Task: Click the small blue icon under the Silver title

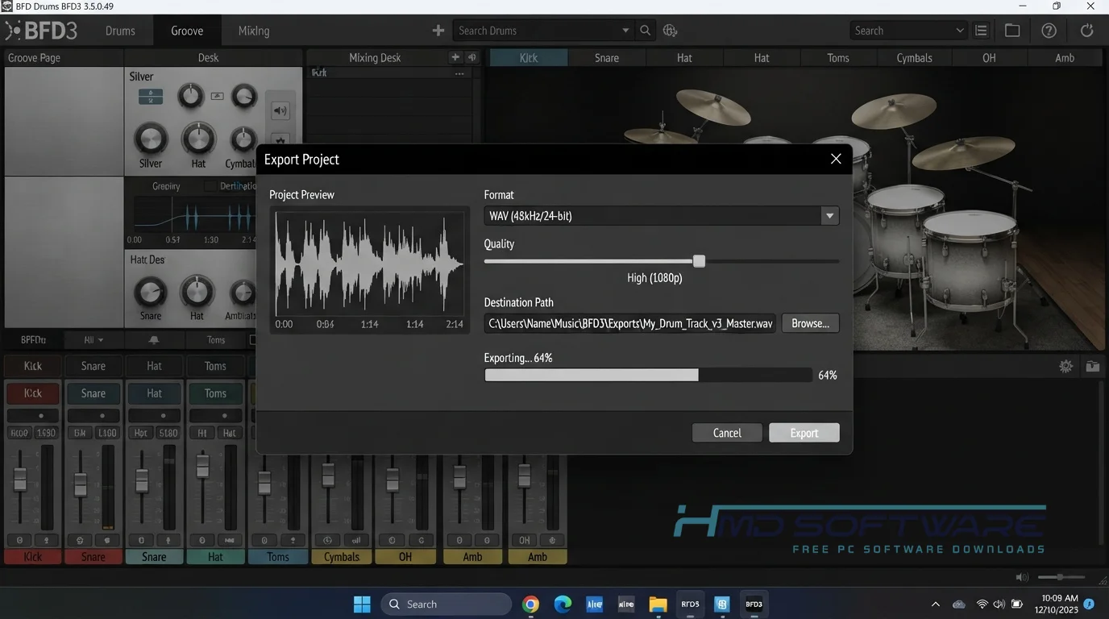Action: pos(151,97)
